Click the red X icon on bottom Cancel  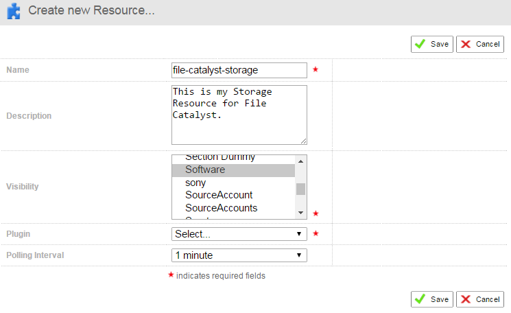pyautogui.click(x=466, y=299)
